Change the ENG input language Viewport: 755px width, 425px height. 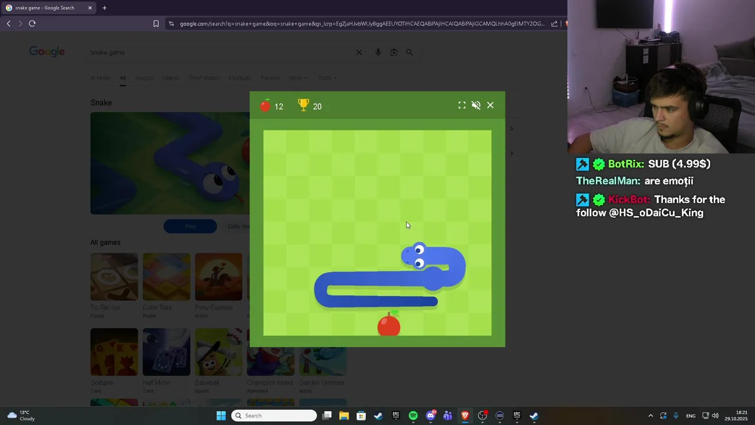691,416
